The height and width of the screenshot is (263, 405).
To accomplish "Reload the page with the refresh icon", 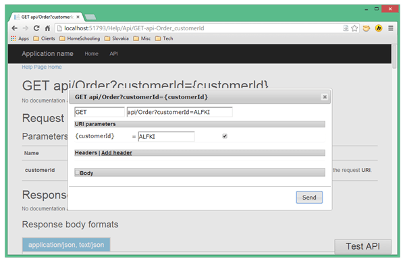I will [x=36, y=28].
